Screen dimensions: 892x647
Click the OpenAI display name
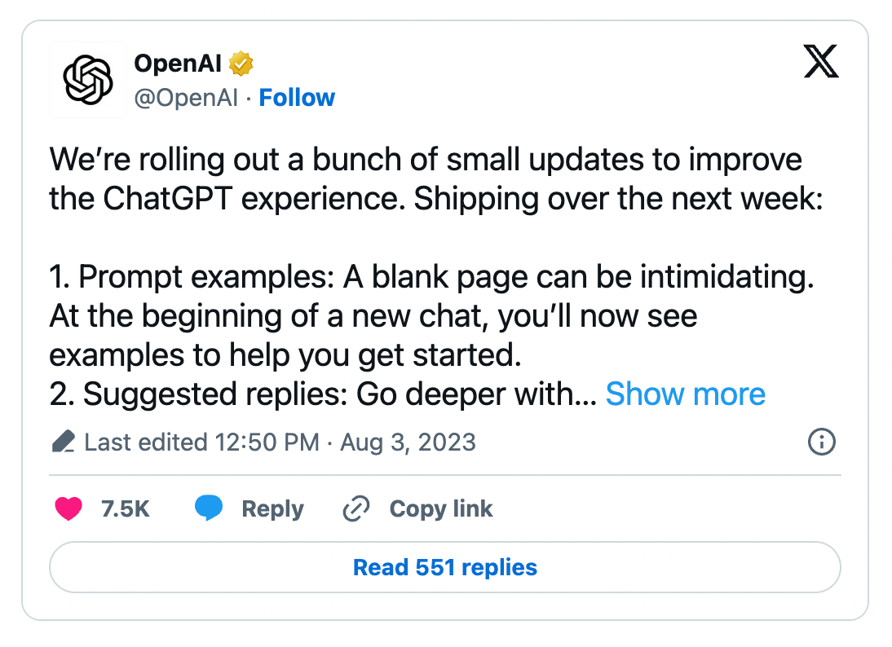point(178,63)
